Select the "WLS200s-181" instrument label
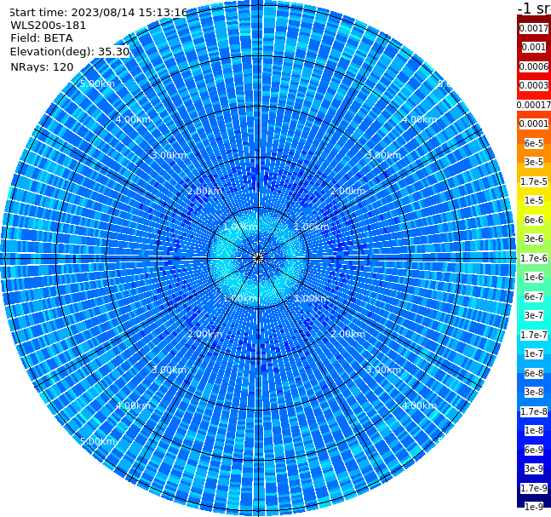Image resolution: width=551 pixels, height=517 pixels. click(x=49, y=26)
